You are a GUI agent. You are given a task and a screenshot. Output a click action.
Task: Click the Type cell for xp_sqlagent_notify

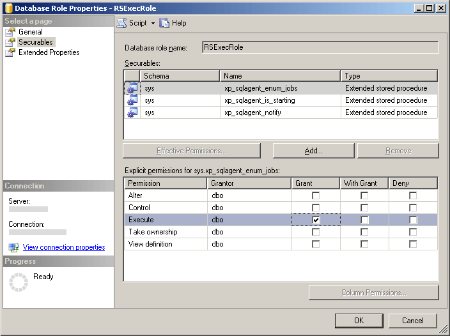tap(389, 112)
